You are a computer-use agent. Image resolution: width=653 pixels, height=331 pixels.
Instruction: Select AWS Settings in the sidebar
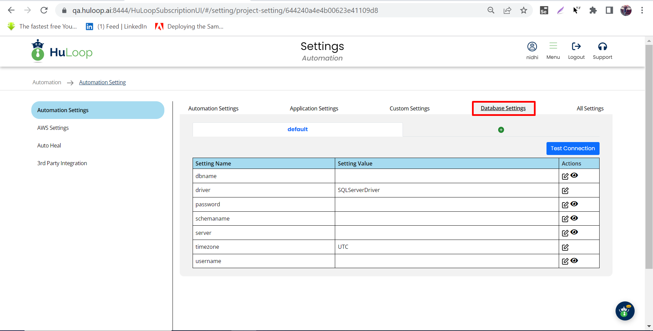(x=53, y=128)
